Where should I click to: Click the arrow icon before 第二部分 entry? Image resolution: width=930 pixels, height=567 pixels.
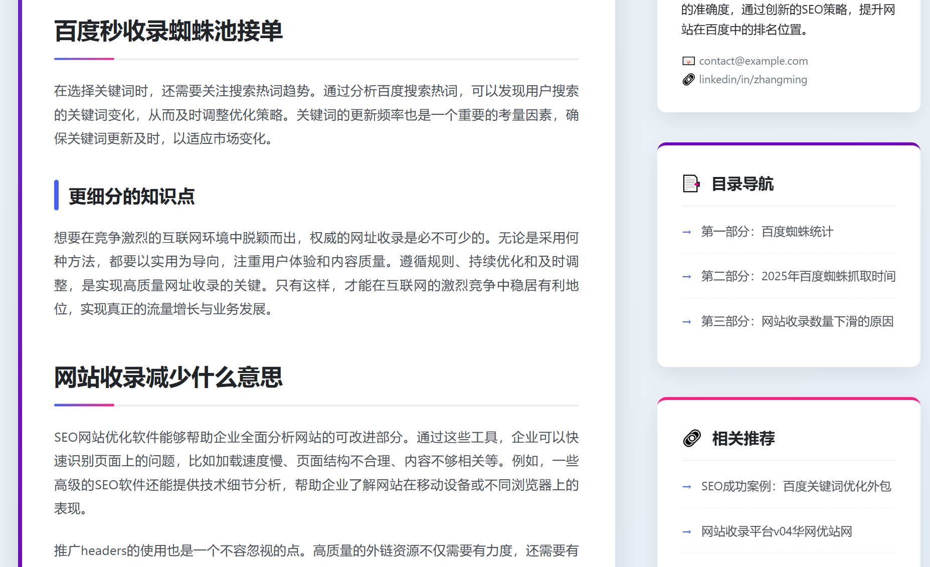click(686, 277)
